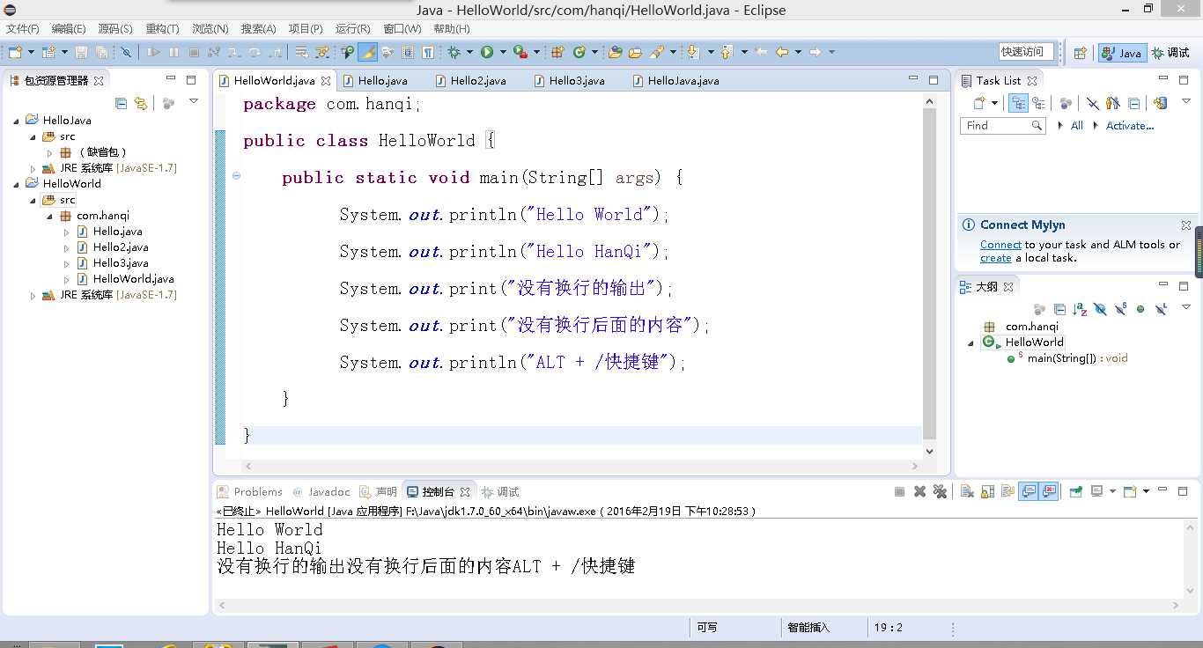Toggle Mark Occurrences highlighter button

[368, 52]
